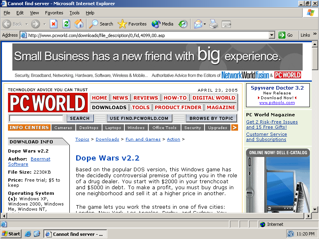Open the History icon in the toolbar
319x239 pixels.
click(x=183, y=24)
